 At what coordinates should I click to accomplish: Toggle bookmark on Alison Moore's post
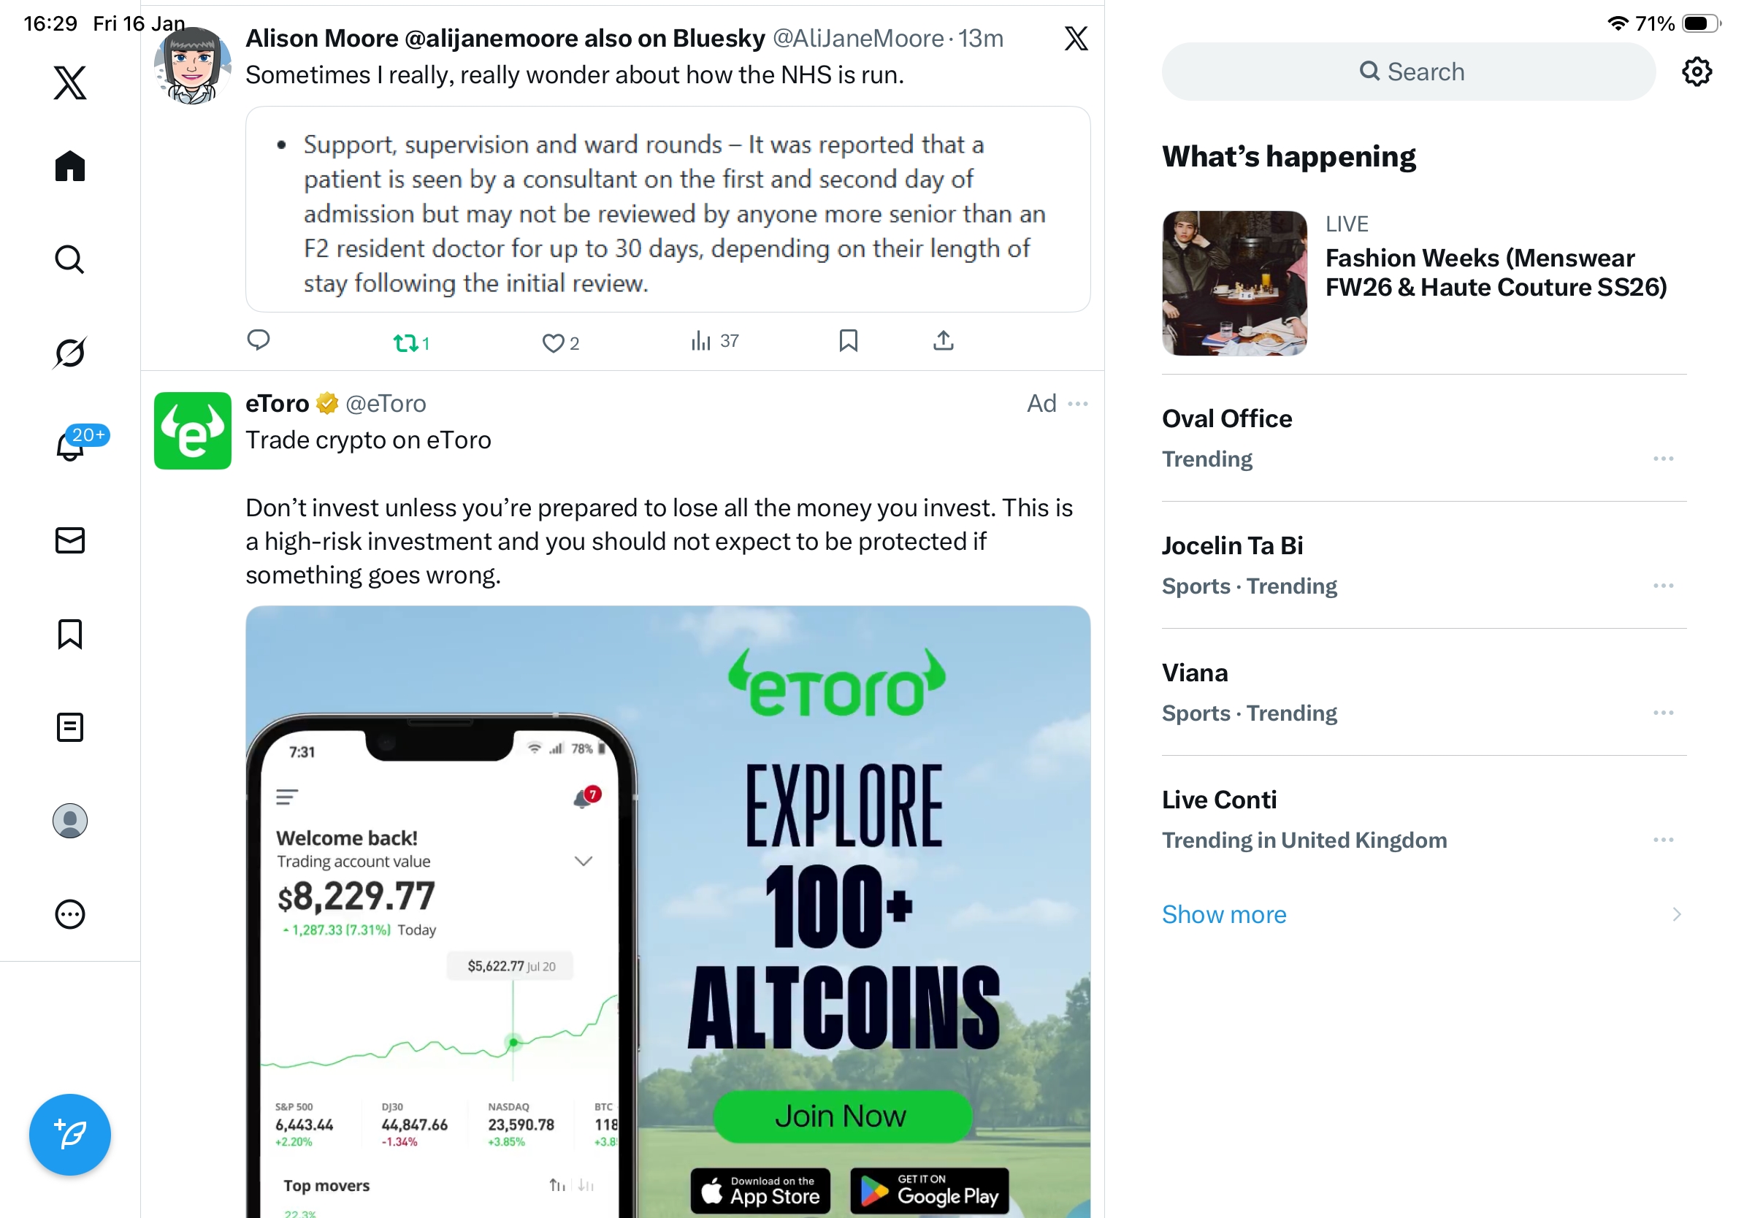848,340
